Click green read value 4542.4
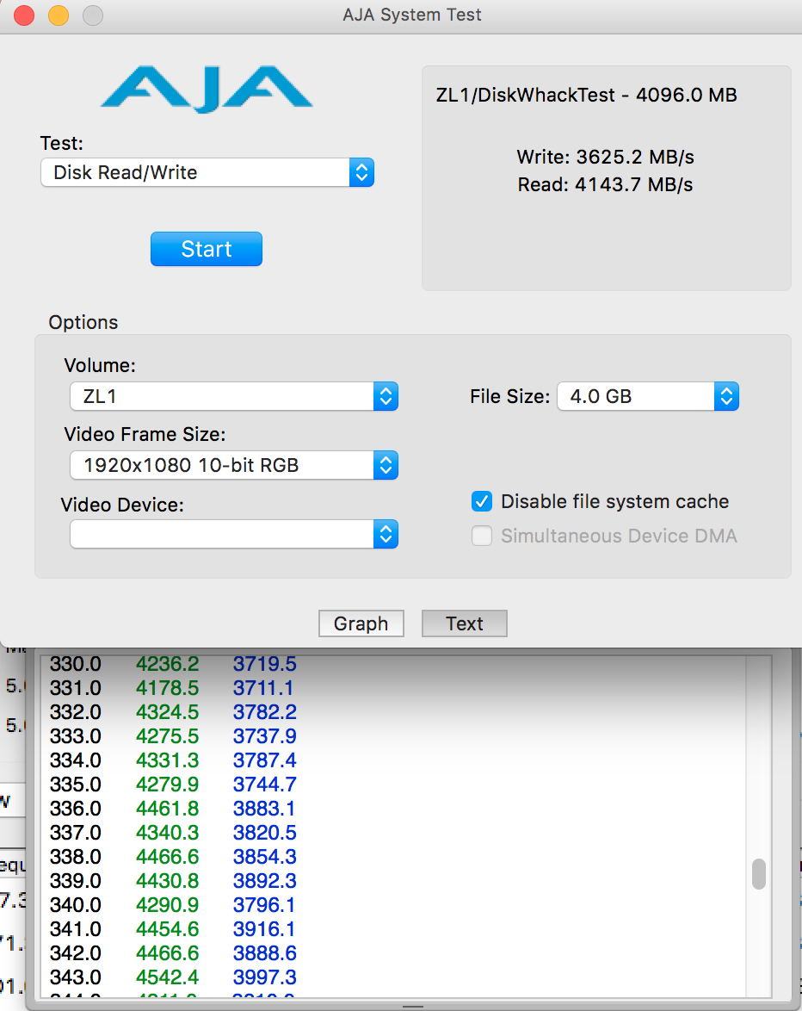 [168, 977]
